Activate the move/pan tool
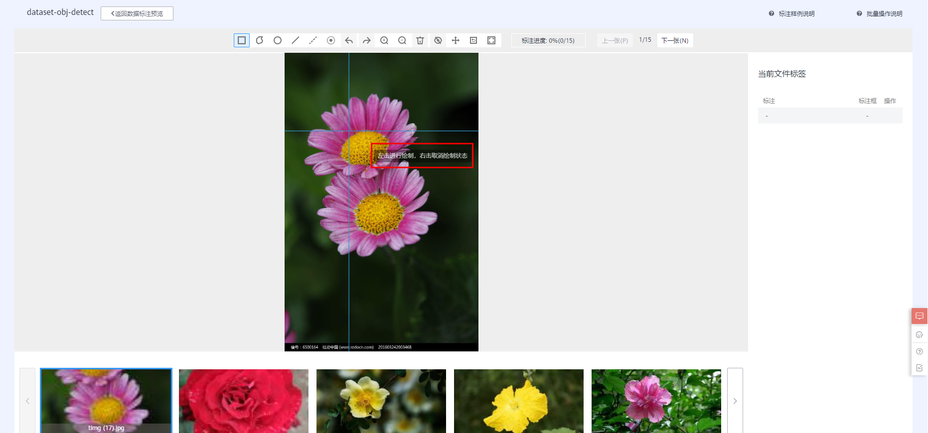Viewport: 928px width, 433px height. (x=456, y=40)
